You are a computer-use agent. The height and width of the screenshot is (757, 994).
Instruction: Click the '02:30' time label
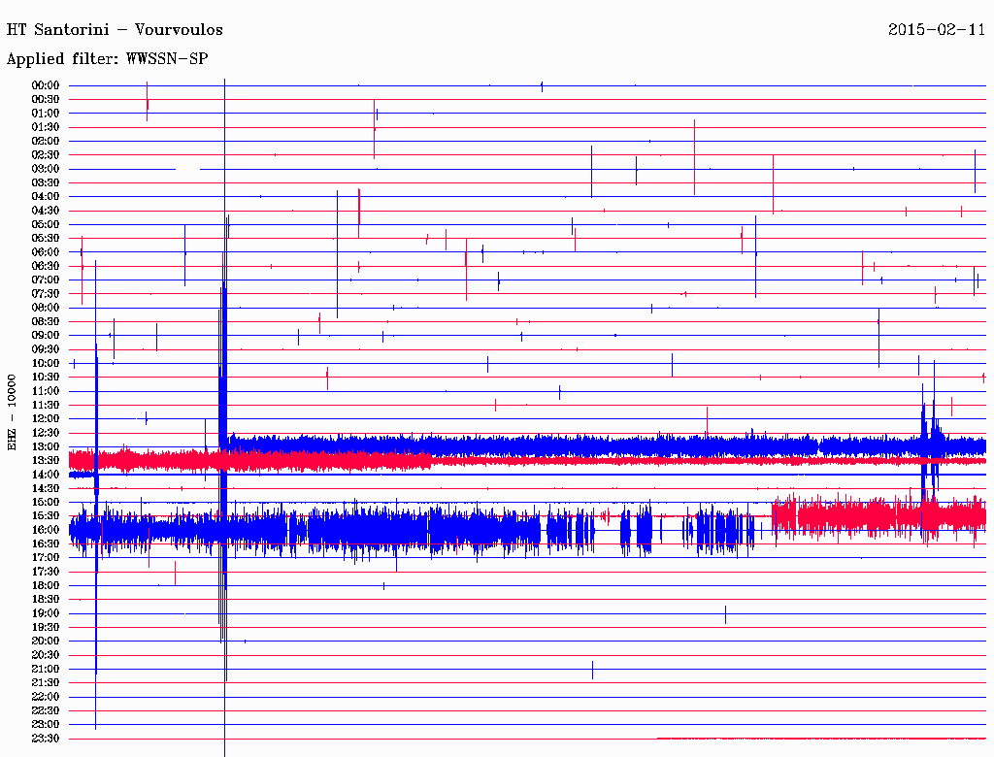[x=46, y=155]
